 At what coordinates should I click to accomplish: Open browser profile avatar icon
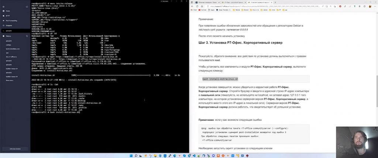pyautogui.click(x=370, y=6)
